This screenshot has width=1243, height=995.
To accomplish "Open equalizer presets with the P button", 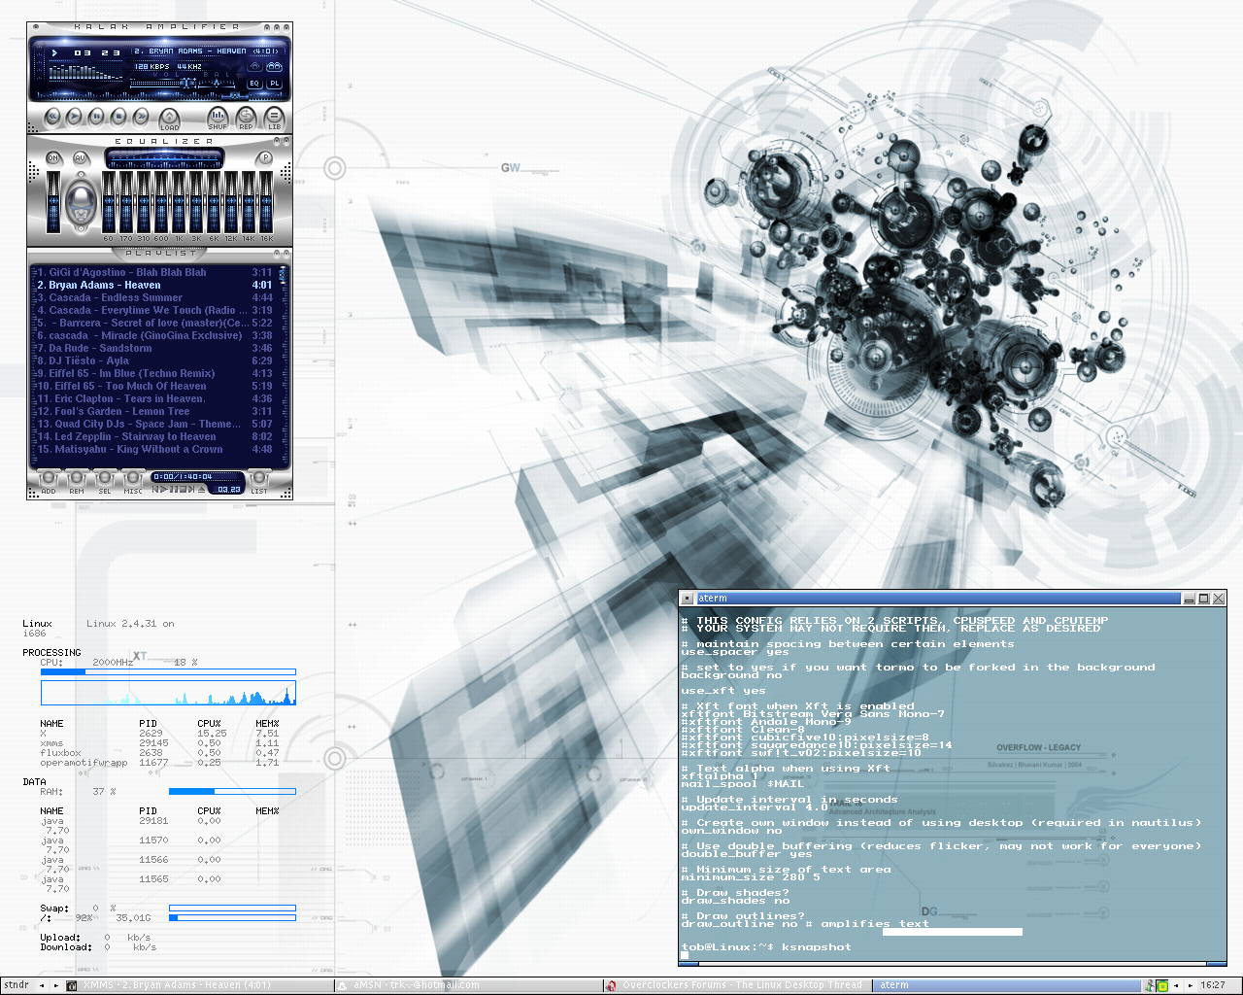I will (x=264, y=158).
